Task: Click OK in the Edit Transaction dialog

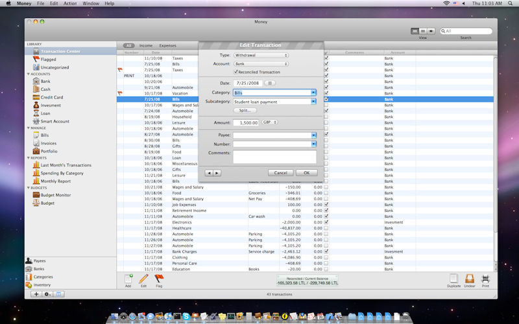Action: tap(306, 173)
